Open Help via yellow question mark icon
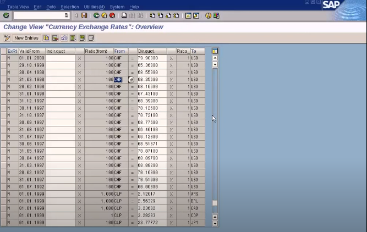 point(208,15)
